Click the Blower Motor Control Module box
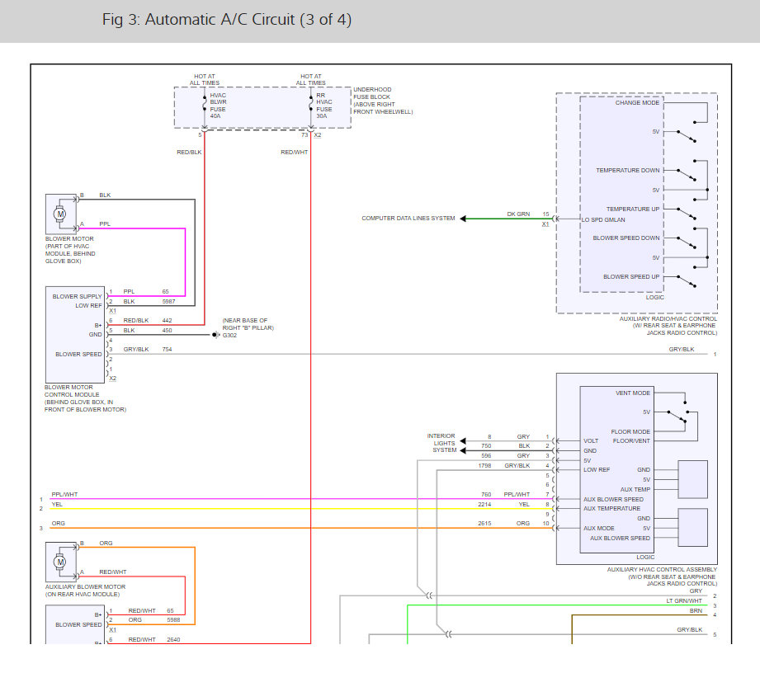This screenshot has height=673, width=760. [x=75, y=334]
